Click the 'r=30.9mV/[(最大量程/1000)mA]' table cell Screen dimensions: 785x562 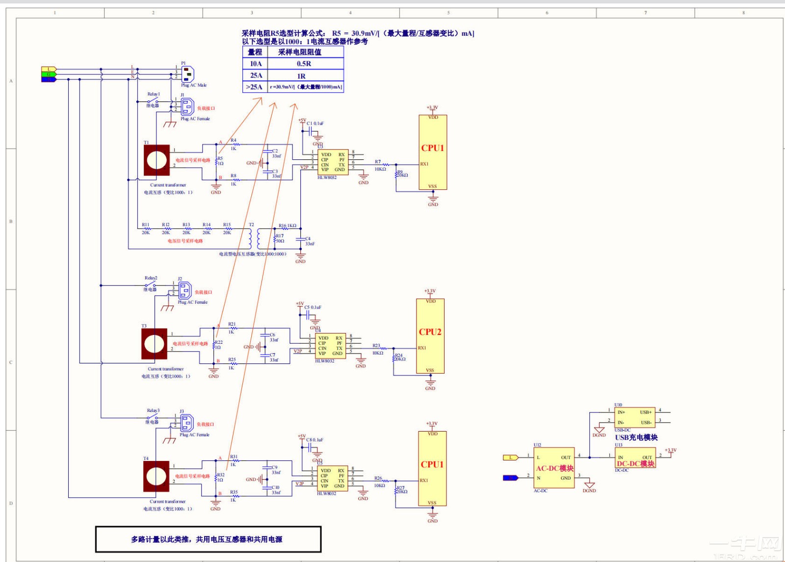click(305, 87)
